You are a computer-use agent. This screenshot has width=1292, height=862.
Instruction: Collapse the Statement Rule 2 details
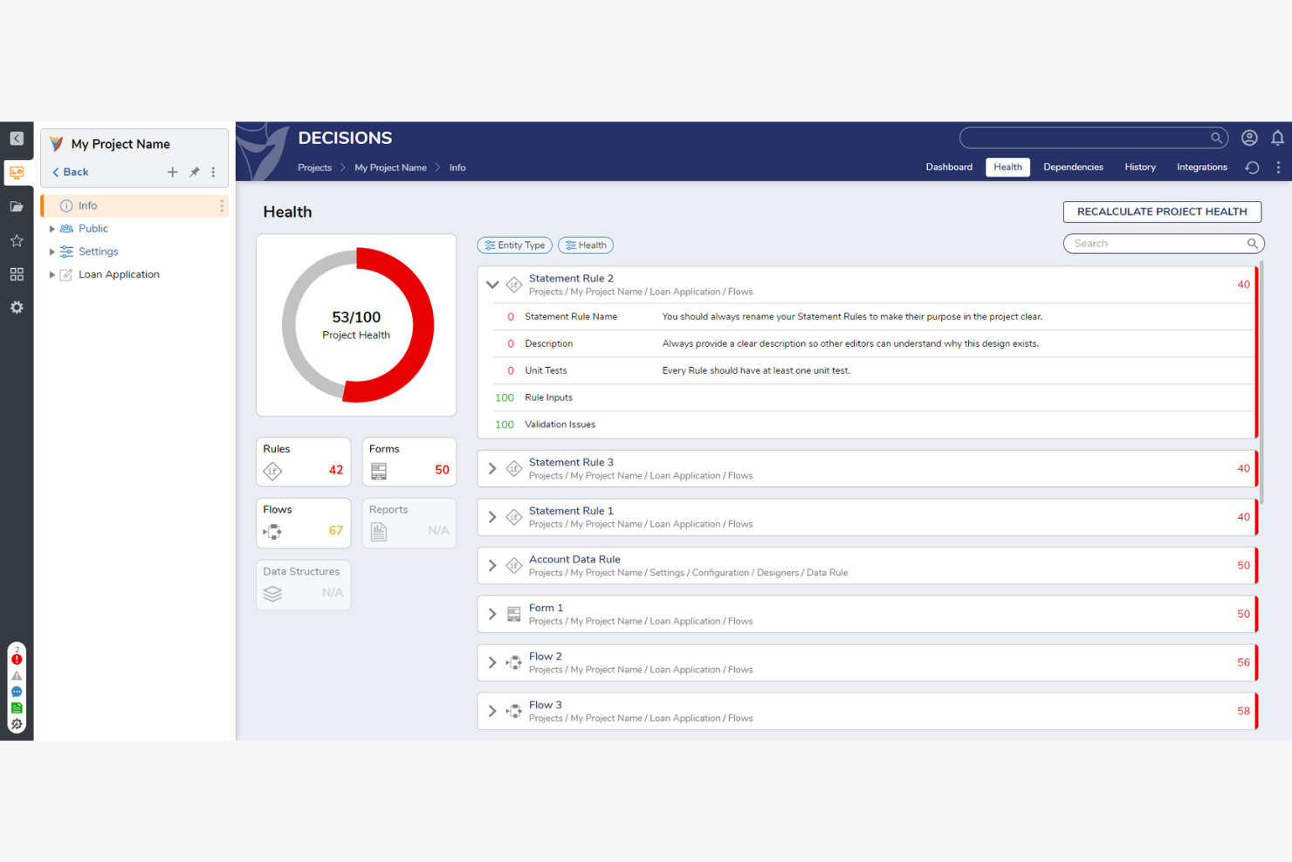pos(492,284)
